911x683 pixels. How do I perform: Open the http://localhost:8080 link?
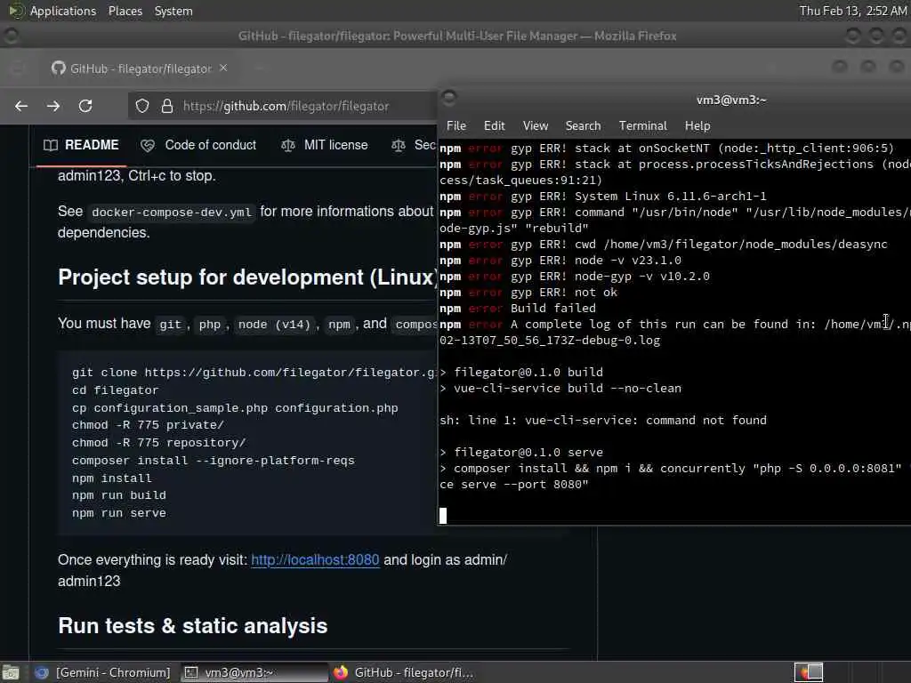coord(315,560)
